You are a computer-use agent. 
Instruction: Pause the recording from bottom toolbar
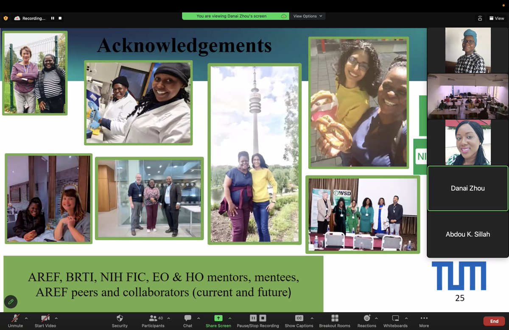253,318
